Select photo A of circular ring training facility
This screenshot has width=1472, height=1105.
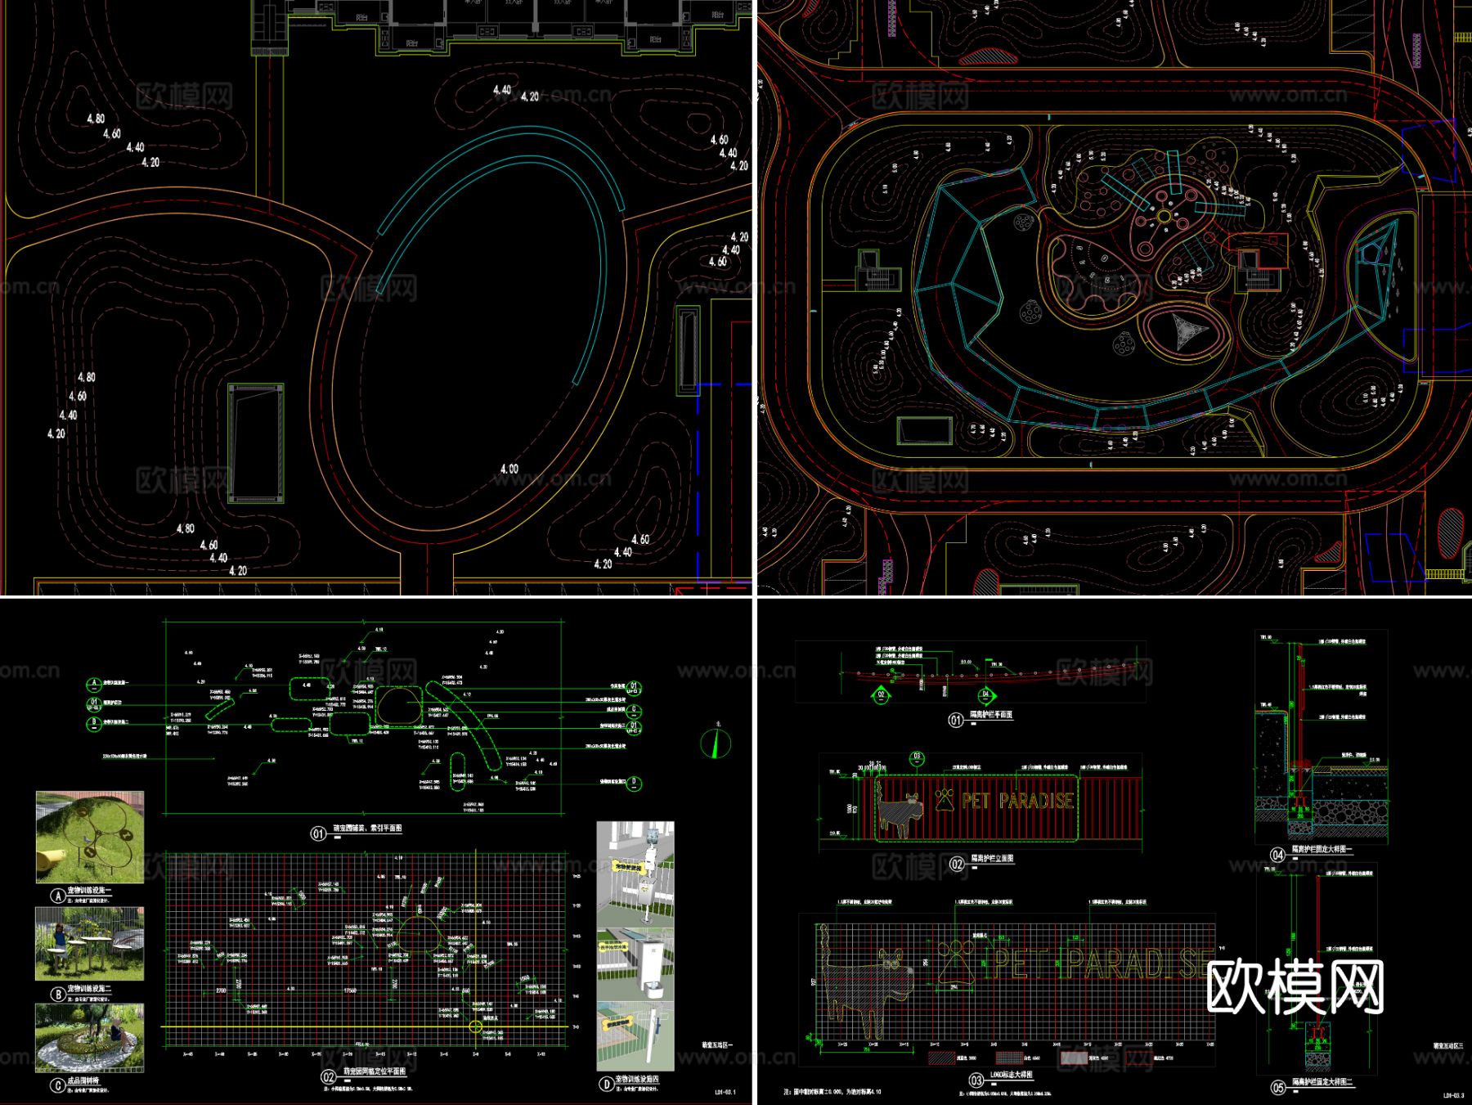coord(90,837)
